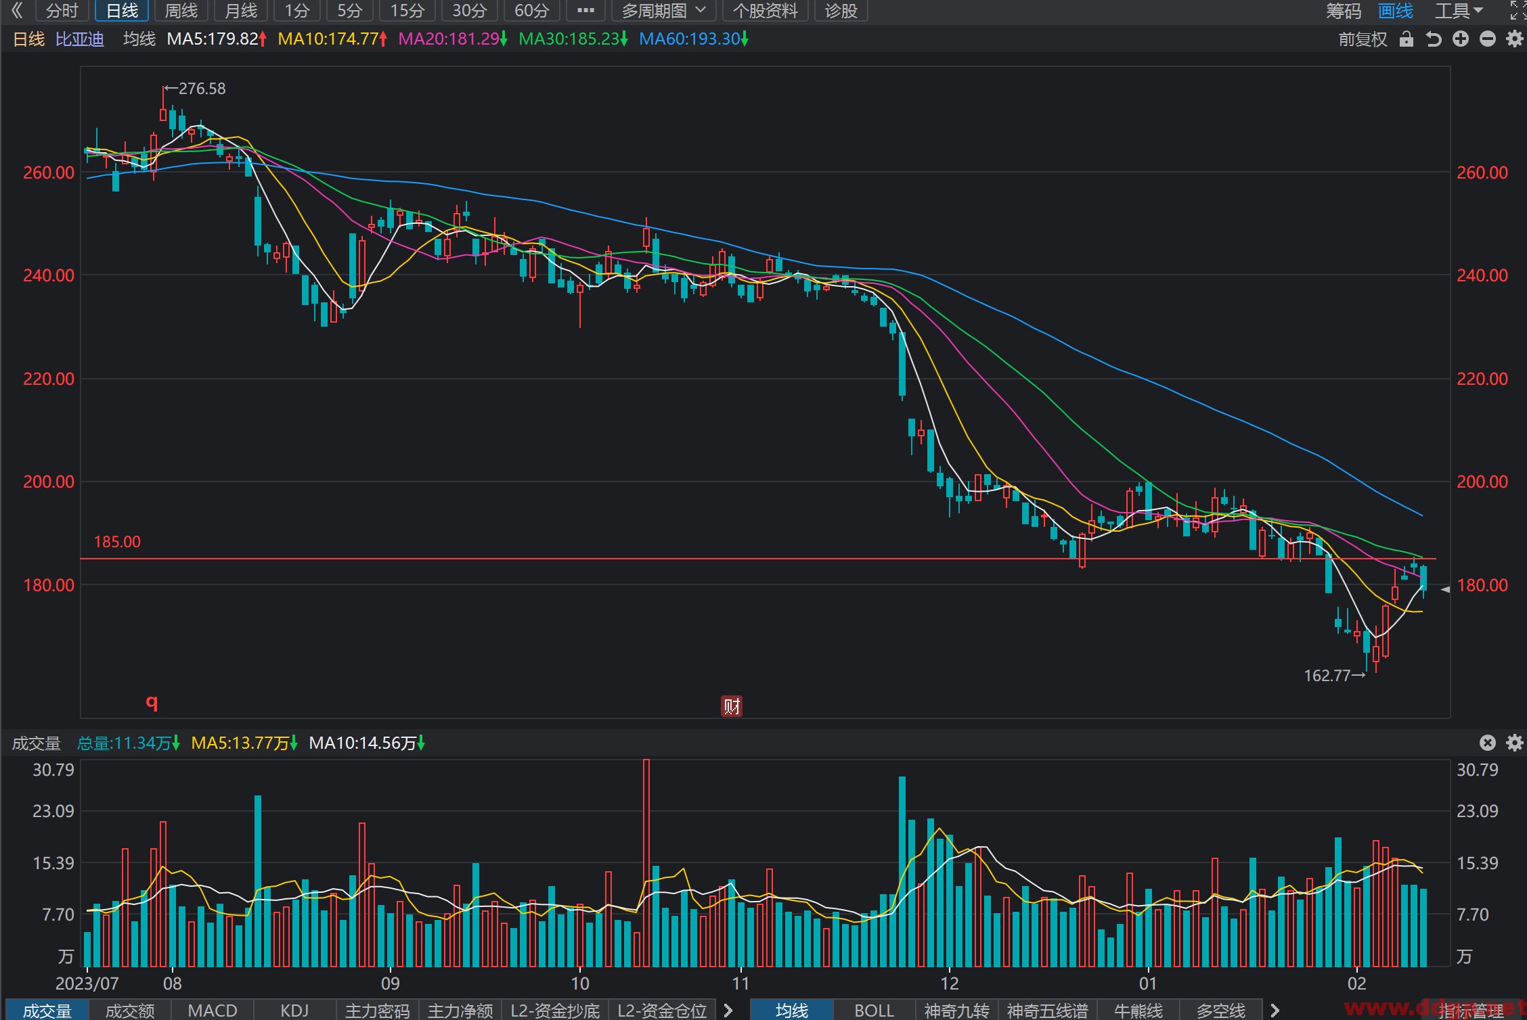Select the 1分 period button
Viewport: 1527px width, 1020px height.
click(x=296, y=11)
